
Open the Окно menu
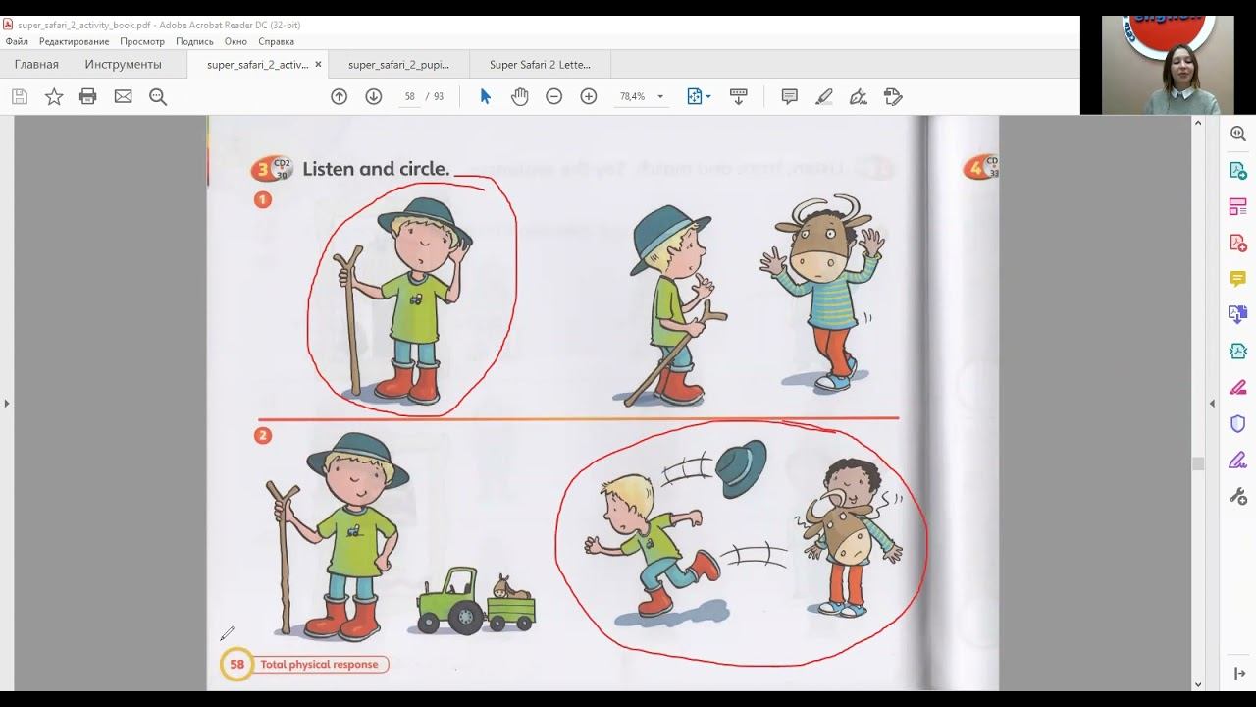(x=235, y=41)
